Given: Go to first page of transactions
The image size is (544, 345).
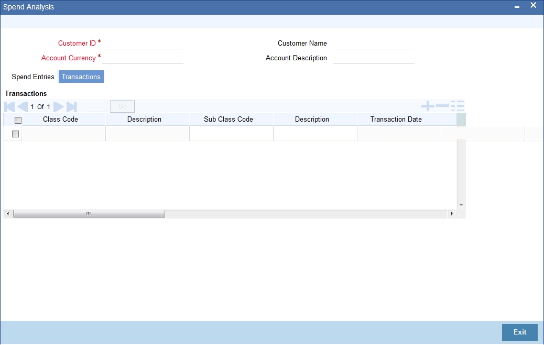Looking at the screenshot, I should [9, 107].
